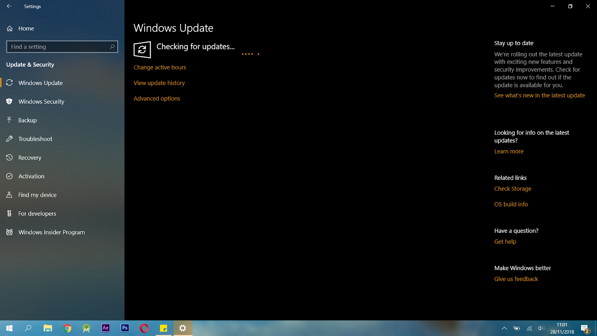Image resolution: width=597 pixels, height=336 pixels.
Task: Open the Activation settings page
Action: tap(31, 176)
